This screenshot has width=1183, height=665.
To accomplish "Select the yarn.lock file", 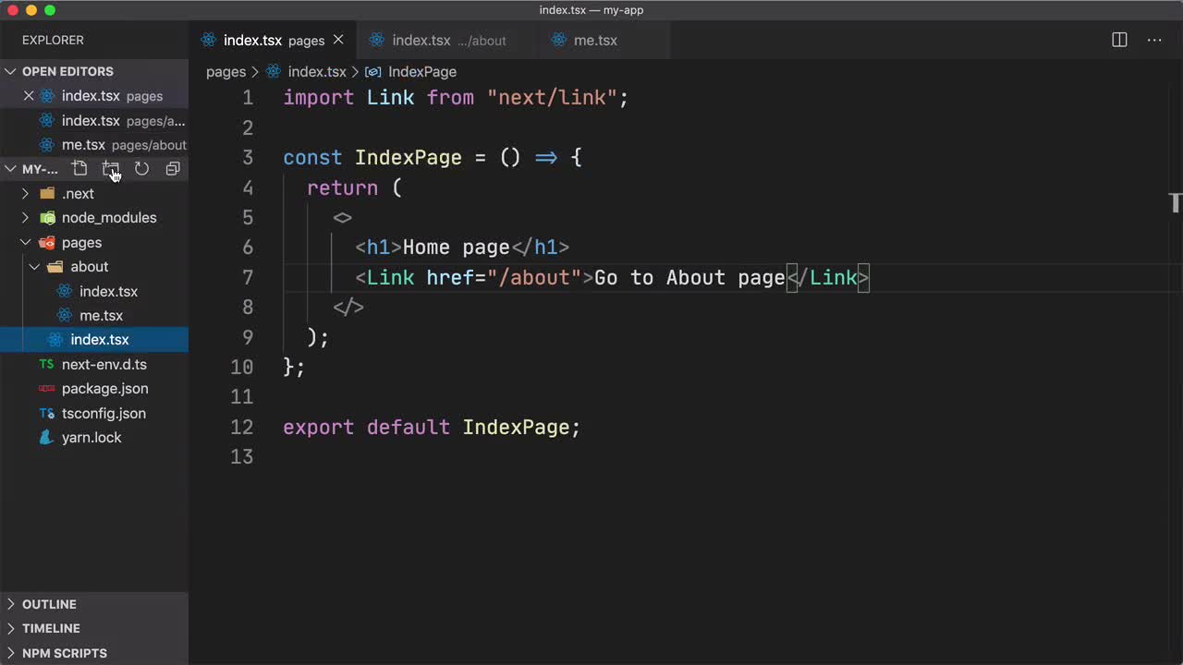I will tap(91, 437).
